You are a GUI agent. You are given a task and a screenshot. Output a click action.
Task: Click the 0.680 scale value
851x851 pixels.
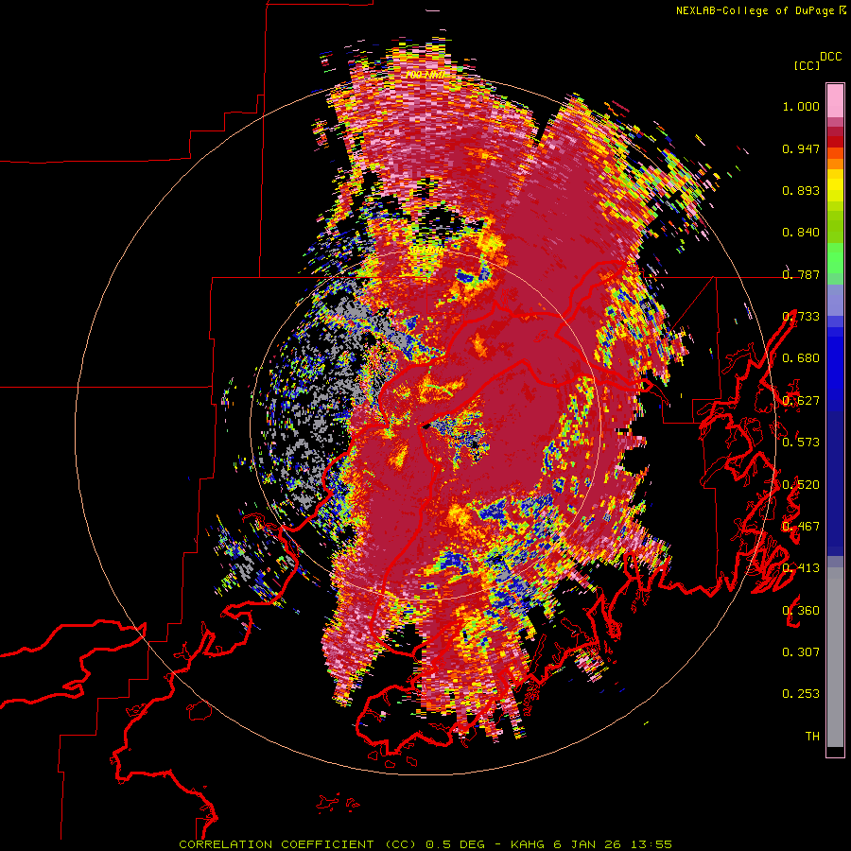click(x=801, y=358)
